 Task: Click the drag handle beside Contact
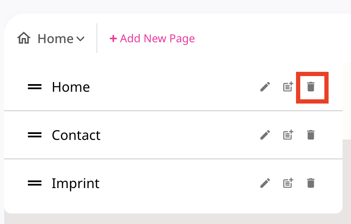pyautogui.click(x=35, y=135)
